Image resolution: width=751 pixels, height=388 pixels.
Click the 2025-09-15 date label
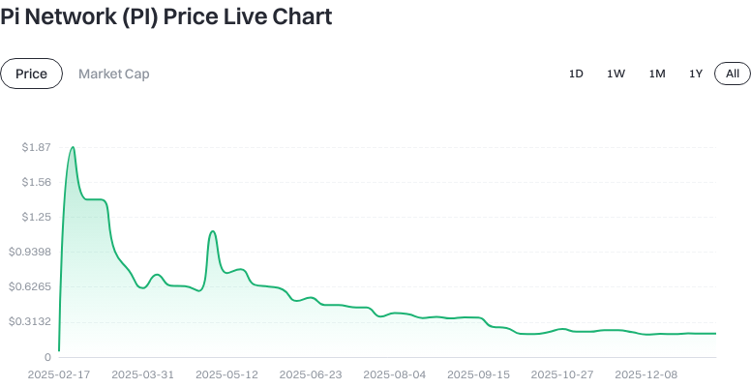click(x=479, y=373)
